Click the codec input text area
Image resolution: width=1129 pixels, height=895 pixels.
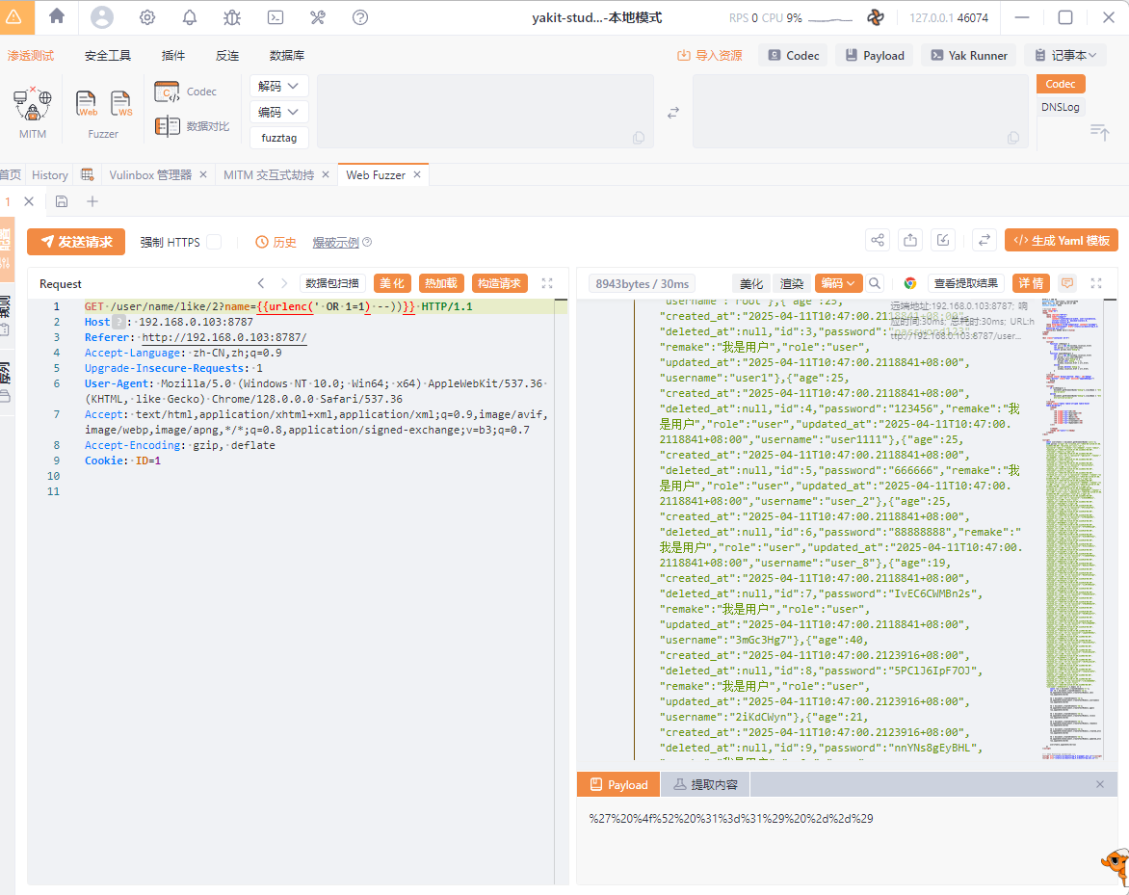485,111
